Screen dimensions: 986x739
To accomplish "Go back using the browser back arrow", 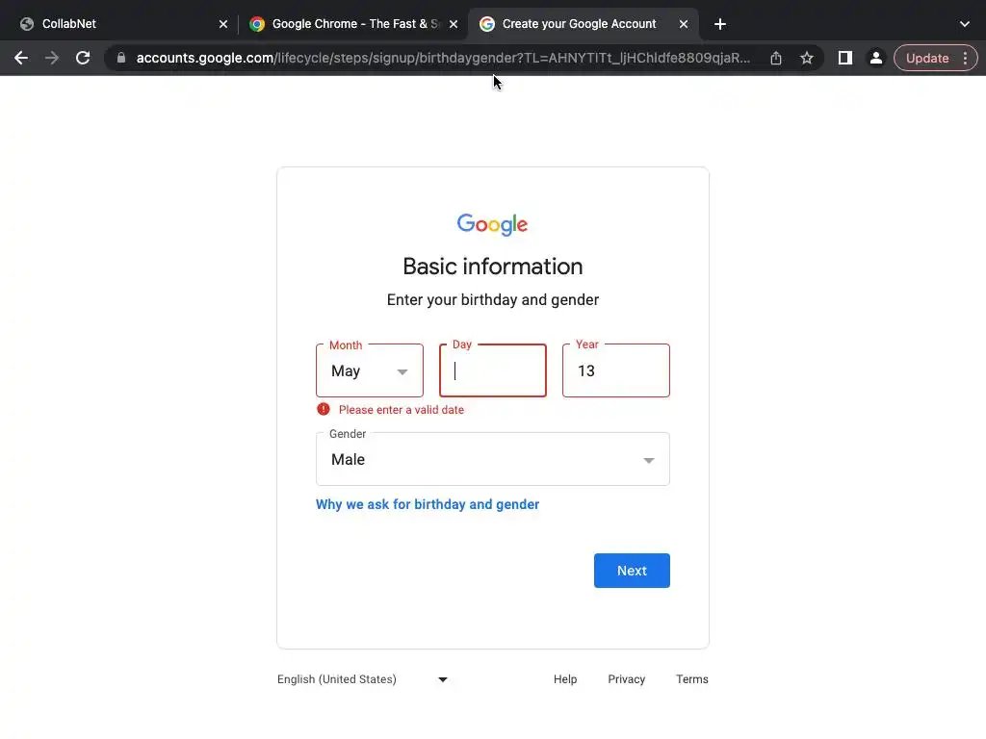I will [x=21, y=58].
